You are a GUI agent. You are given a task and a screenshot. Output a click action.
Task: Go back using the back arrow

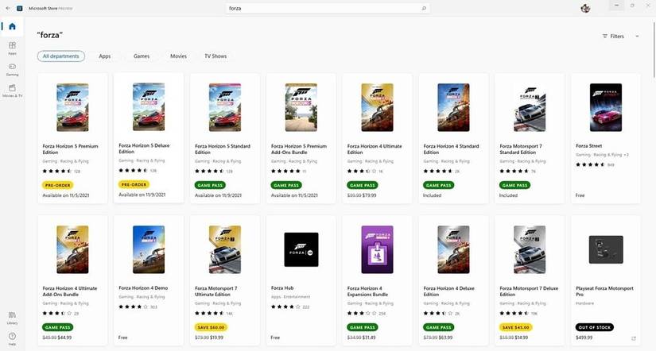8,8
